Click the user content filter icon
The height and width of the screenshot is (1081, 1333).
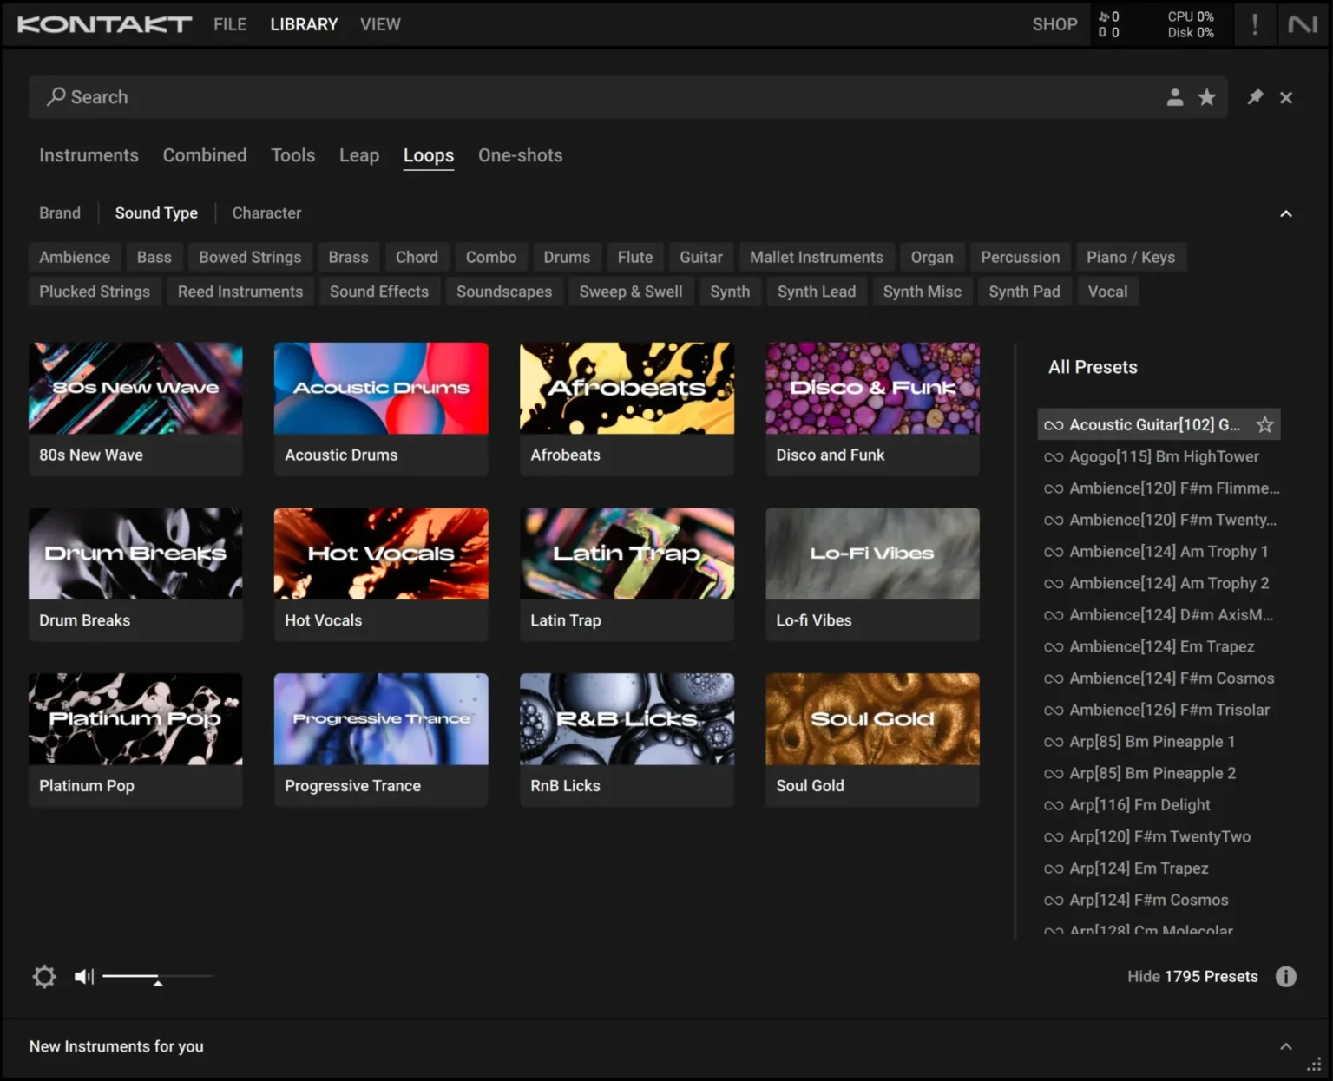tap(1174, 97)
